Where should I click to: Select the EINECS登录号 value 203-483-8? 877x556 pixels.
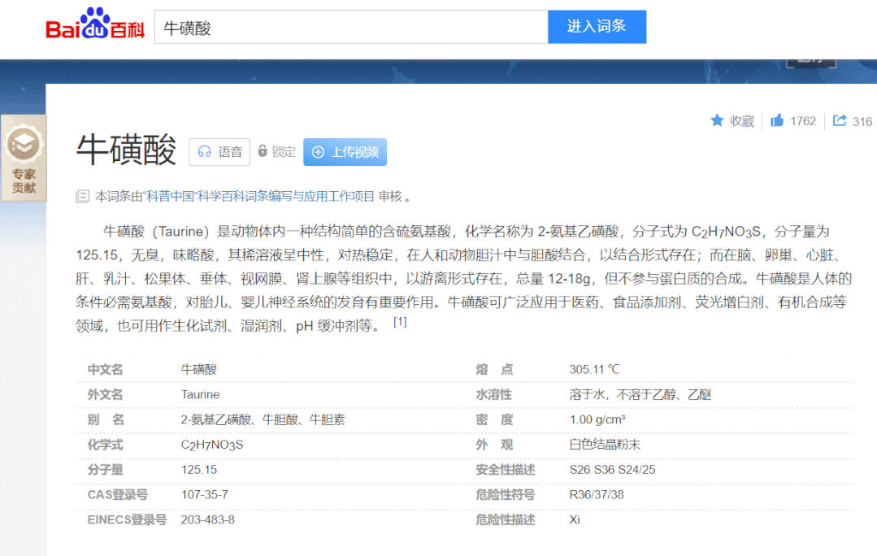(x=207, y=519)
